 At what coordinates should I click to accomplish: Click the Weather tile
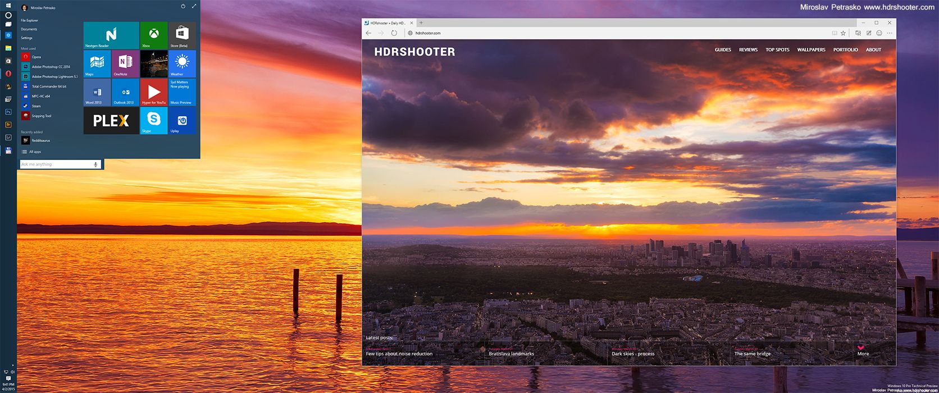tap(182, 63)
